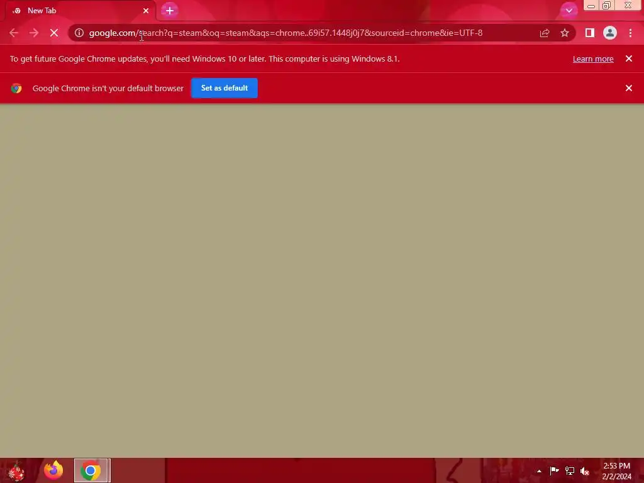Image resolution: width=644 pixels, height=483 pixels.
Task: Bookmark this tab with the star
Action: click(x=565, y=33)
